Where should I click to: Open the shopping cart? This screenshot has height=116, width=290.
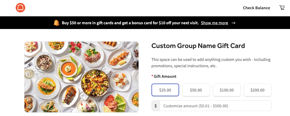pos(282,8)
